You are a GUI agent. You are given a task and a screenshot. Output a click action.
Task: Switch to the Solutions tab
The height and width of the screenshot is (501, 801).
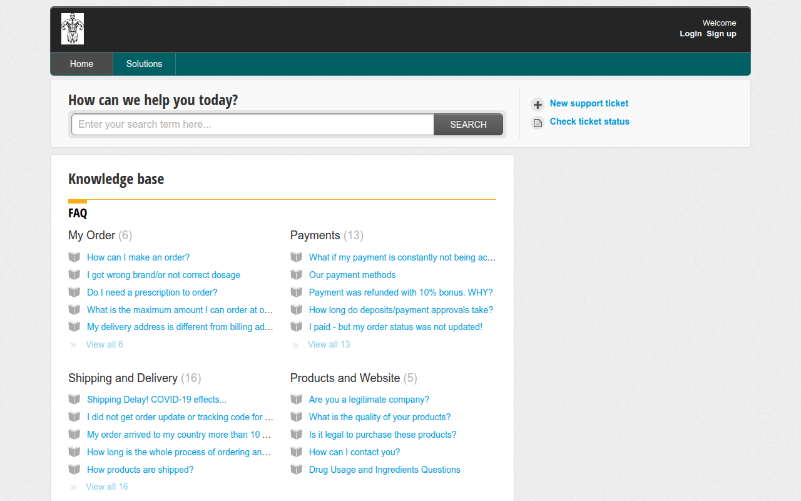pyautogui.click(x=144, y=64)
